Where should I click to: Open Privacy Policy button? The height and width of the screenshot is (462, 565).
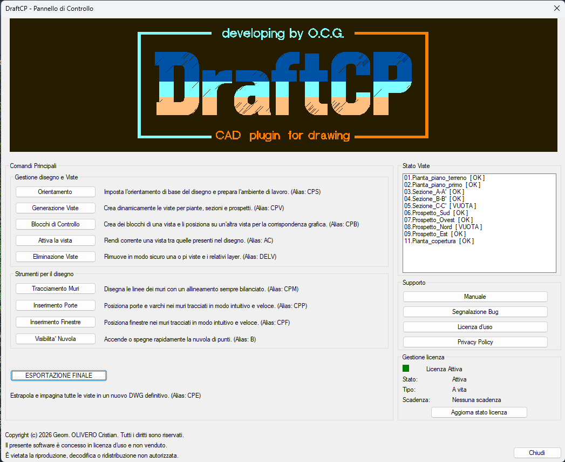click(x=475, y=342)
